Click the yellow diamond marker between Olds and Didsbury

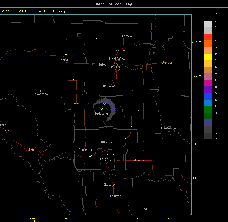click(103, 110)
